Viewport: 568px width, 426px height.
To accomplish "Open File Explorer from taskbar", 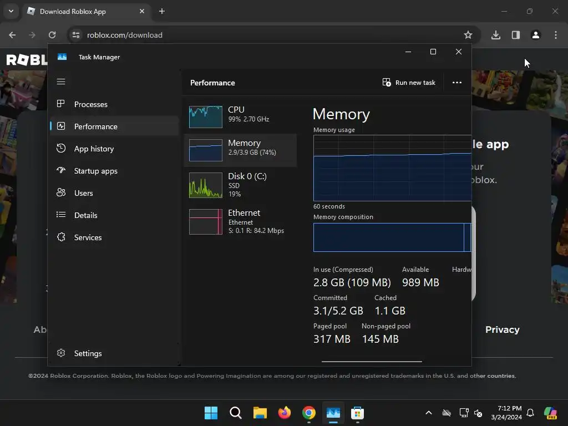I will pos(260,413).
